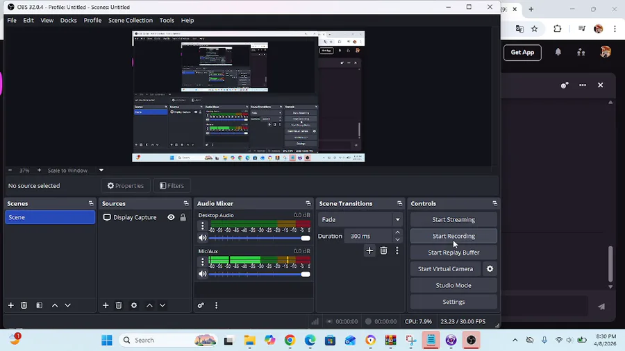Click Start Replay Buffer
Viewport: 625px width, 351px height.
click(453, 252)
